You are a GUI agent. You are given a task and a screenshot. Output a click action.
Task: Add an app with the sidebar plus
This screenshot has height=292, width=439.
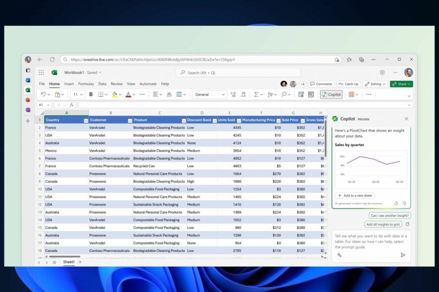tap(28, 121)
